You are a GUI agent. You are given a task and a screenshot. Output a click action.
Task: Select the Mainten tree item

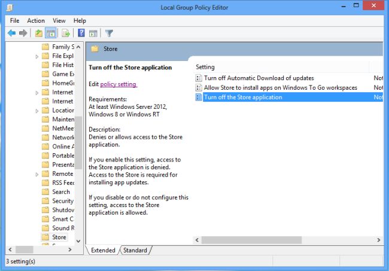63,119
